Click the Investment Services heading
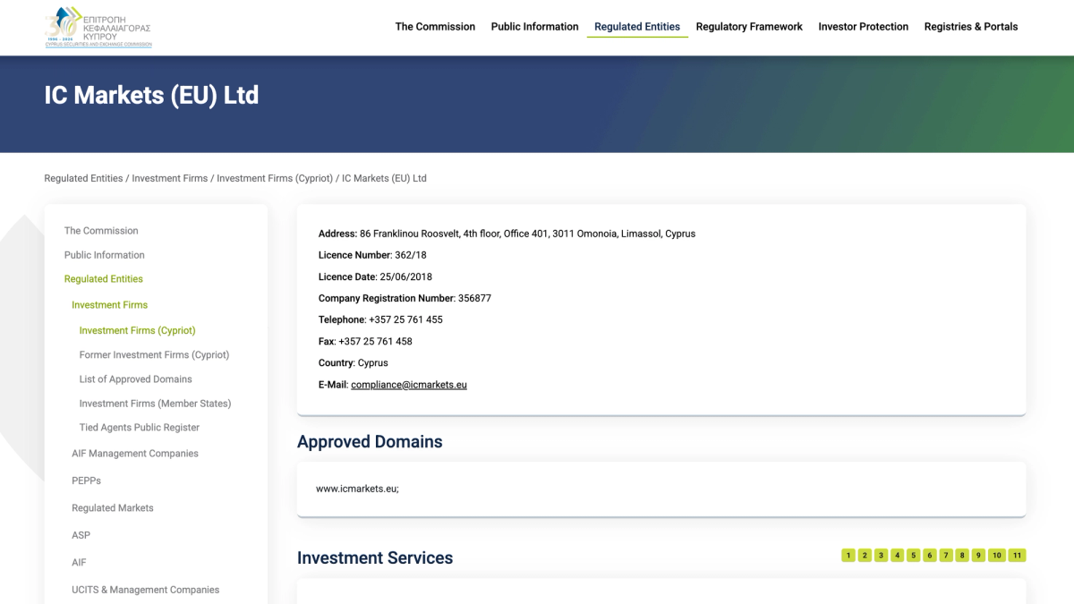 pos(375,558)
